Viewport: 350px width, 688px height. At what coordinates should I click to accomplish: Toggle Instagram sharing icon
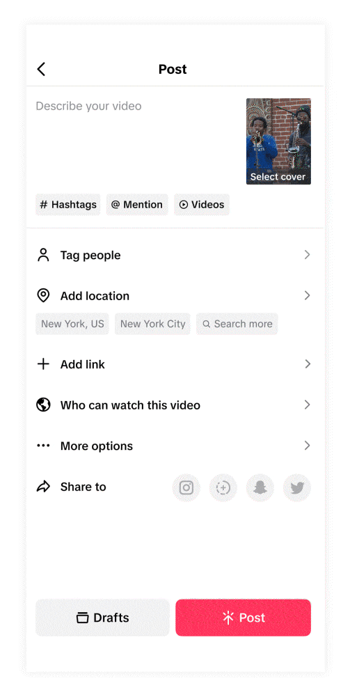(x=186, y=487)
